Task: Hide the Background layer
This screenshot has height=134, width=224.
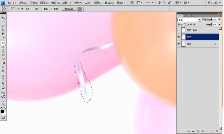Action: [179, 44]
